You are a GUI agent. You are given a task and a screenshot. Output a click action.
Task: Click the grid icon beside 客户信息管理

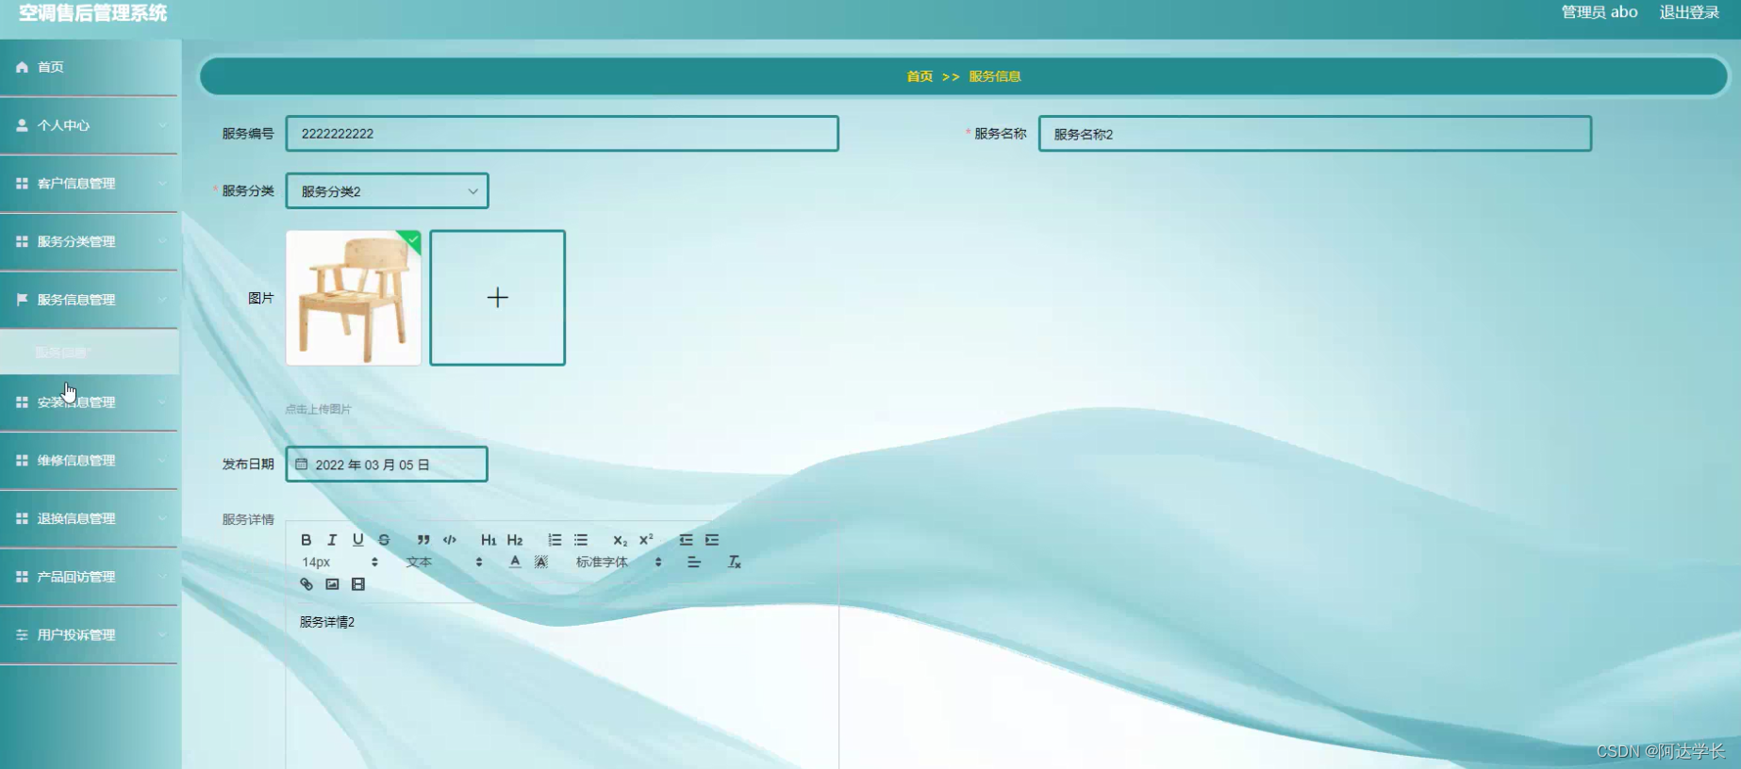point(22,184)
